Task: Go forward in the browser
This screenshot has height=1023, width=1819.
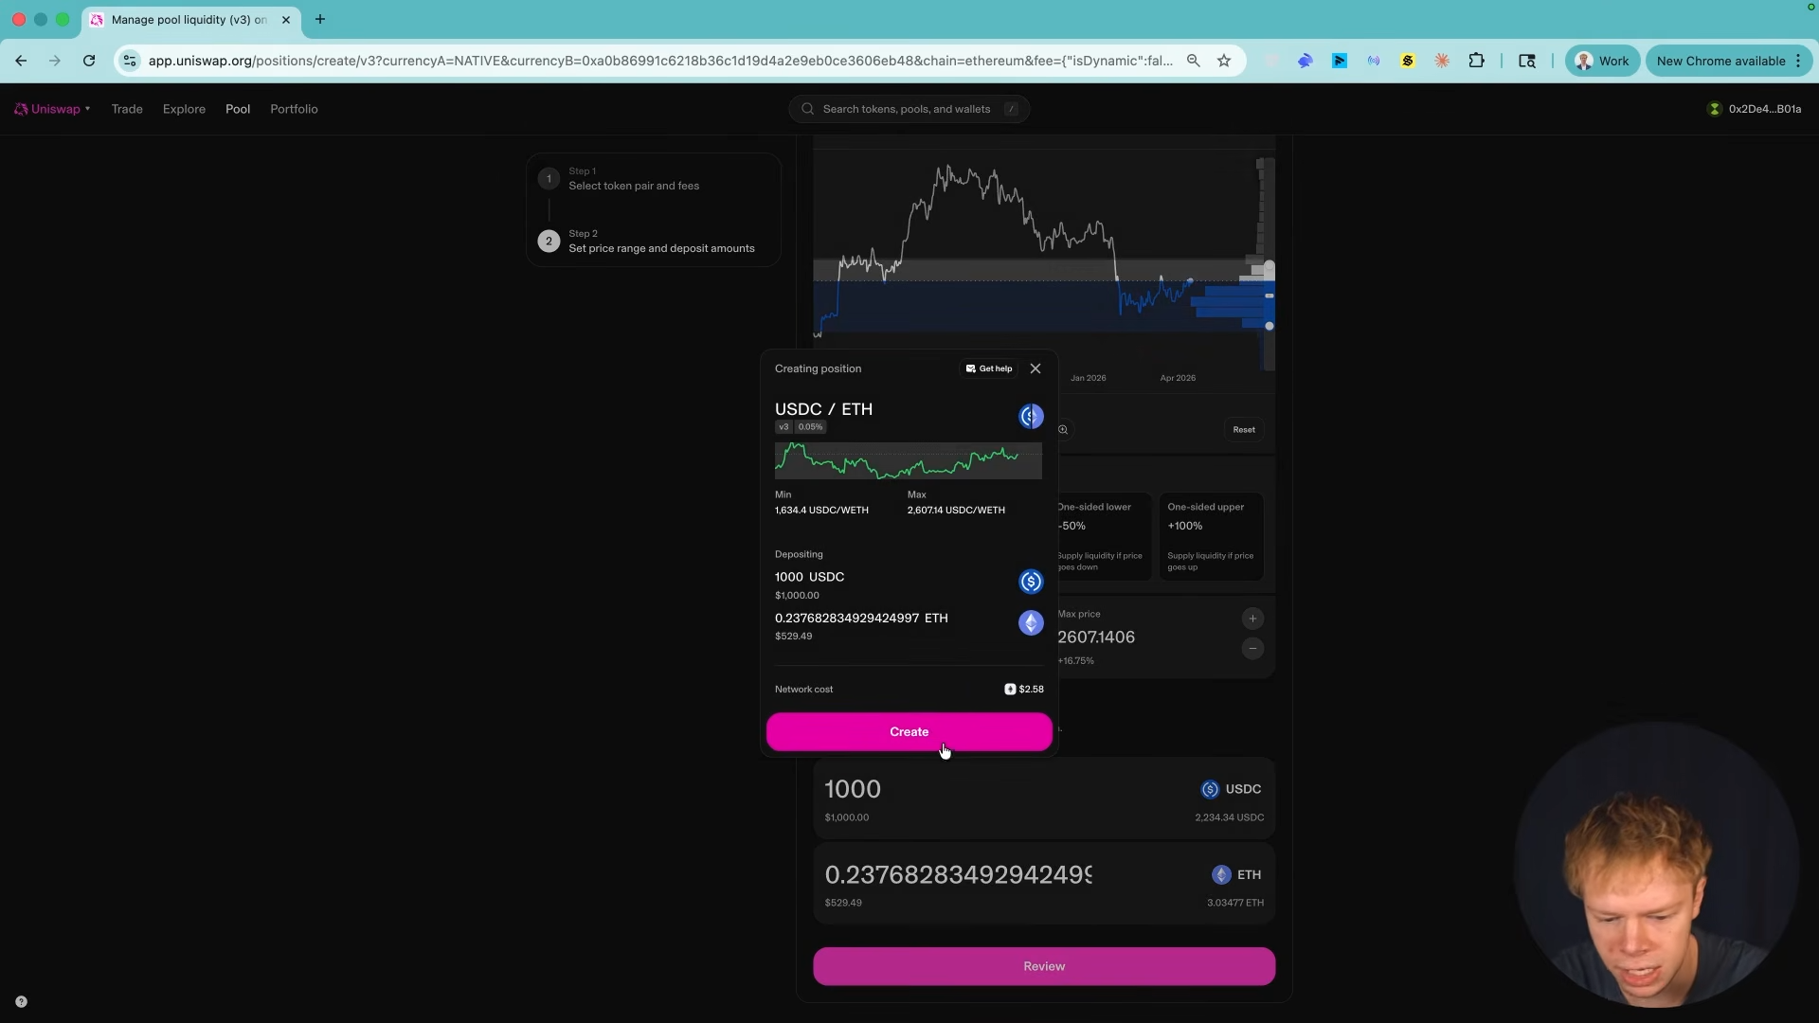Action: coord(55,61)
